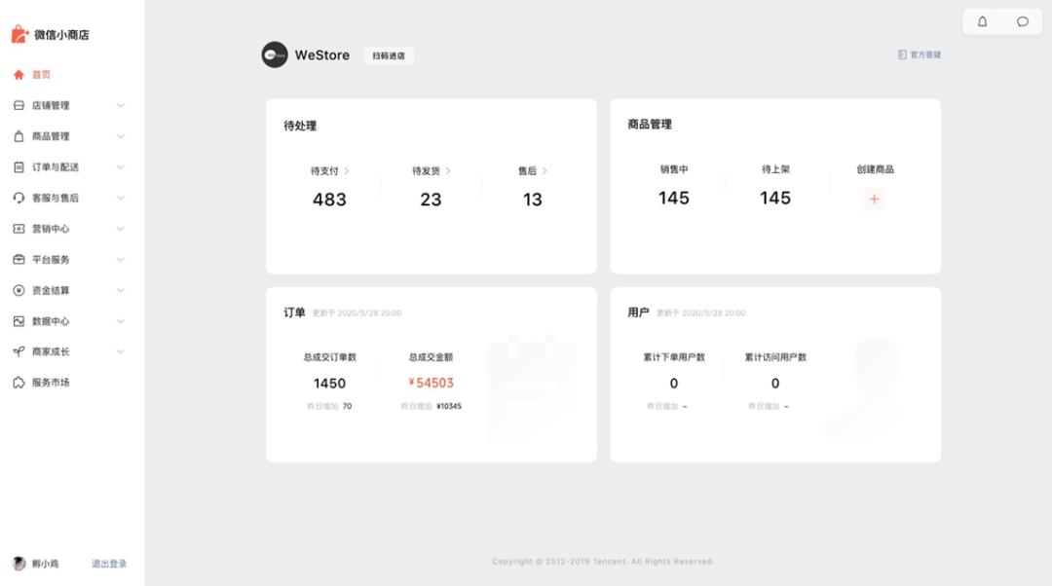The image size is (1052, 586).
Task: Click the 平台服务 briefcase icon
Action: (19, 260)
